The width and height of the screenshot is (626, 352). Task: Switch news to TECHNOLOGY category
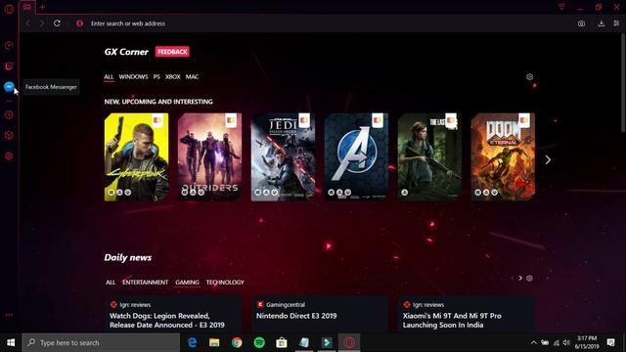[225, 283]
